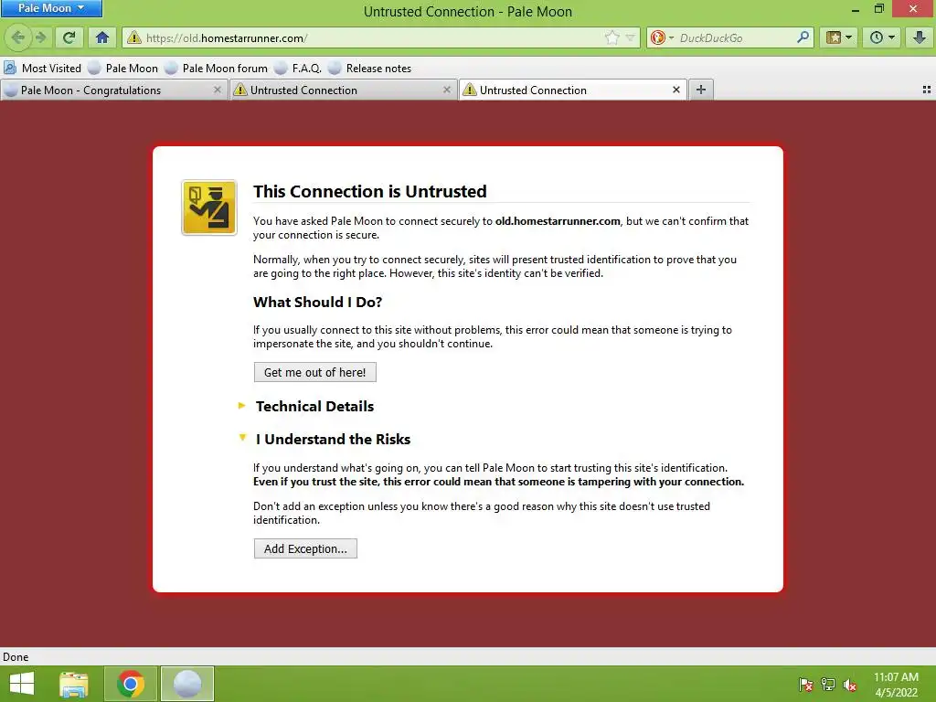Click the muted volume tray icon
The width and height of the screenshot is (936, 702).
[850, 685]
